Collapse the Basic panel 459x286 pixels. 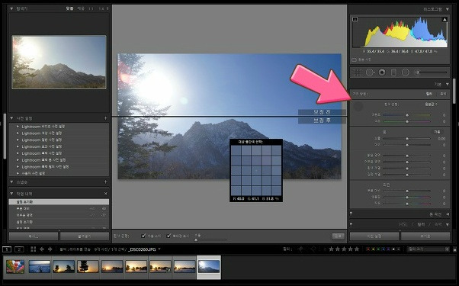448,85
